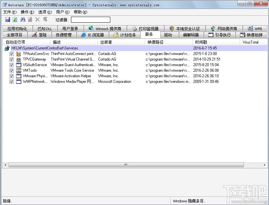
Task: Click the Delete X toolbar icon
Action: coord(38,20)
